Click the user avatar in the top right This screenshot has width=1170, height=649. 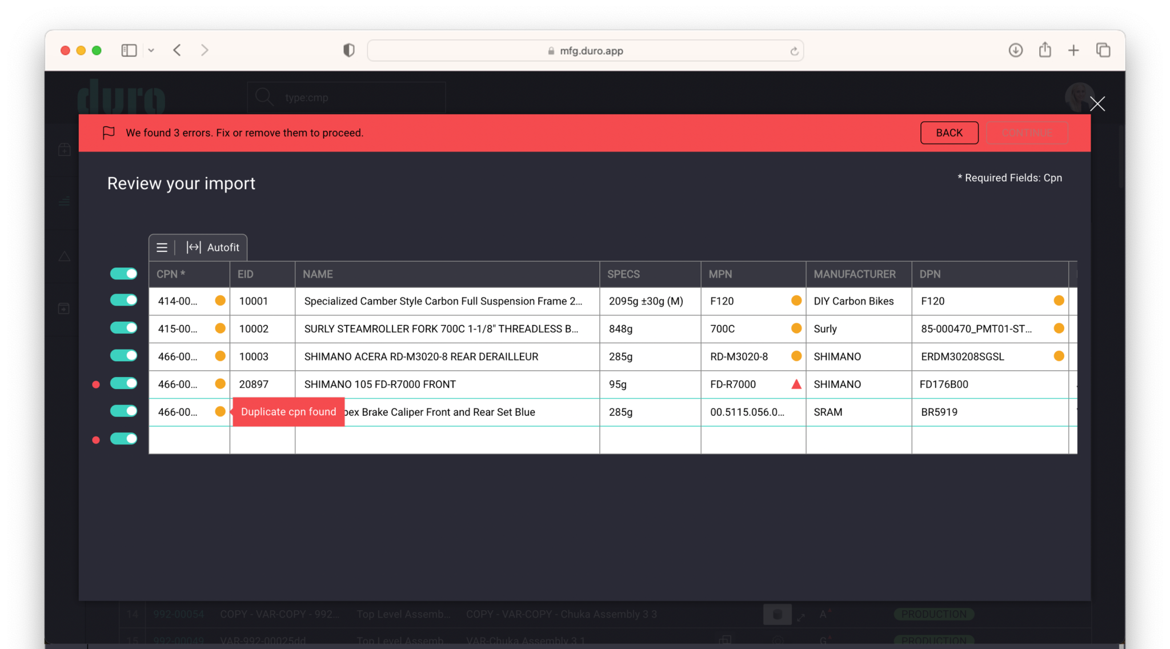click(x=1079, y=97)
